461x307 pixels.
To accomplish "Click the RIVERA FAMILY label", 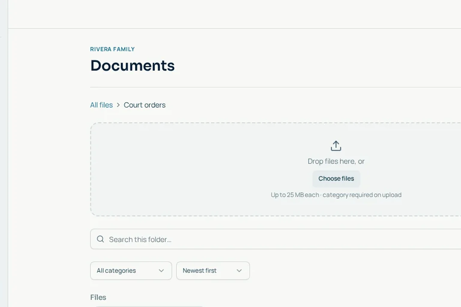I will tap(113, 49).
